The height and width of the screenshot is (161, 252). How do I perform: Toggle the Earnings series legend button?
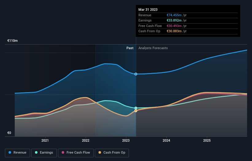(44, 153)
